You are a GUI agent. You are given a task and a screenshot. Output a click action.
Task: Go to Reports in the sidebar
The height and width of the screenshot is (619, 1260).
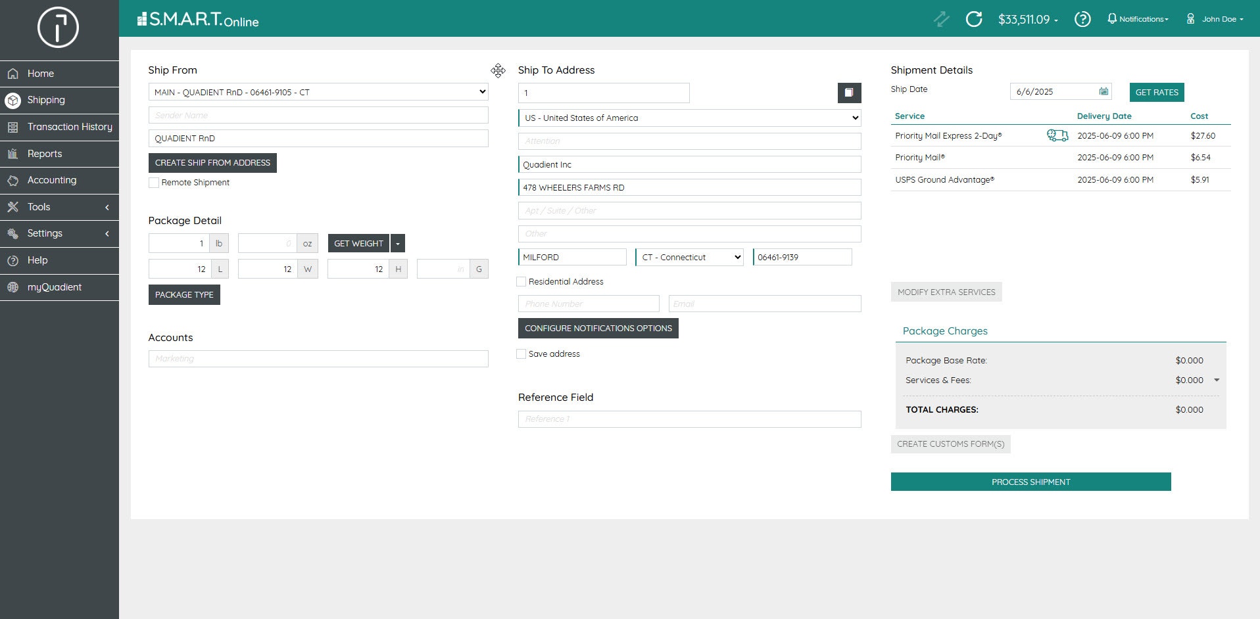pyautogui.click(x=45, y=154)
